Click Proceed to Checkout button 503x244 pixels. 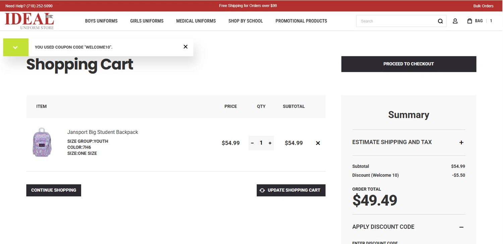409,64
